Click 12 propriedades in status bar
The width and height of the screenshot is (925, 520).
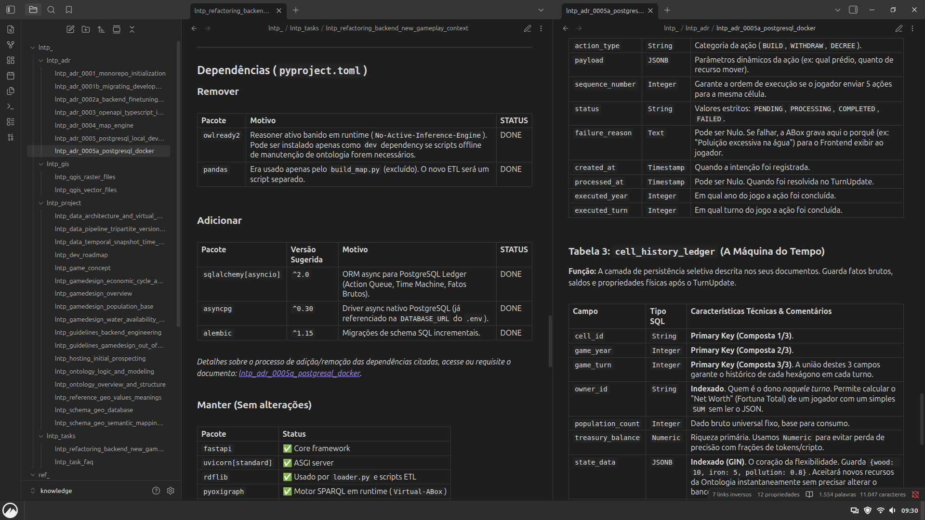pyautogui.click(x=778, y=494)
